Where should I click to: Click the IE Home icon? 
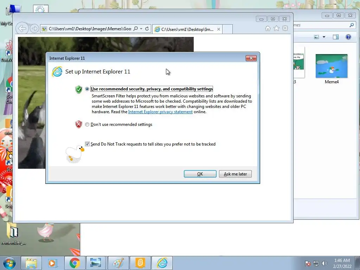click(268, 28)
